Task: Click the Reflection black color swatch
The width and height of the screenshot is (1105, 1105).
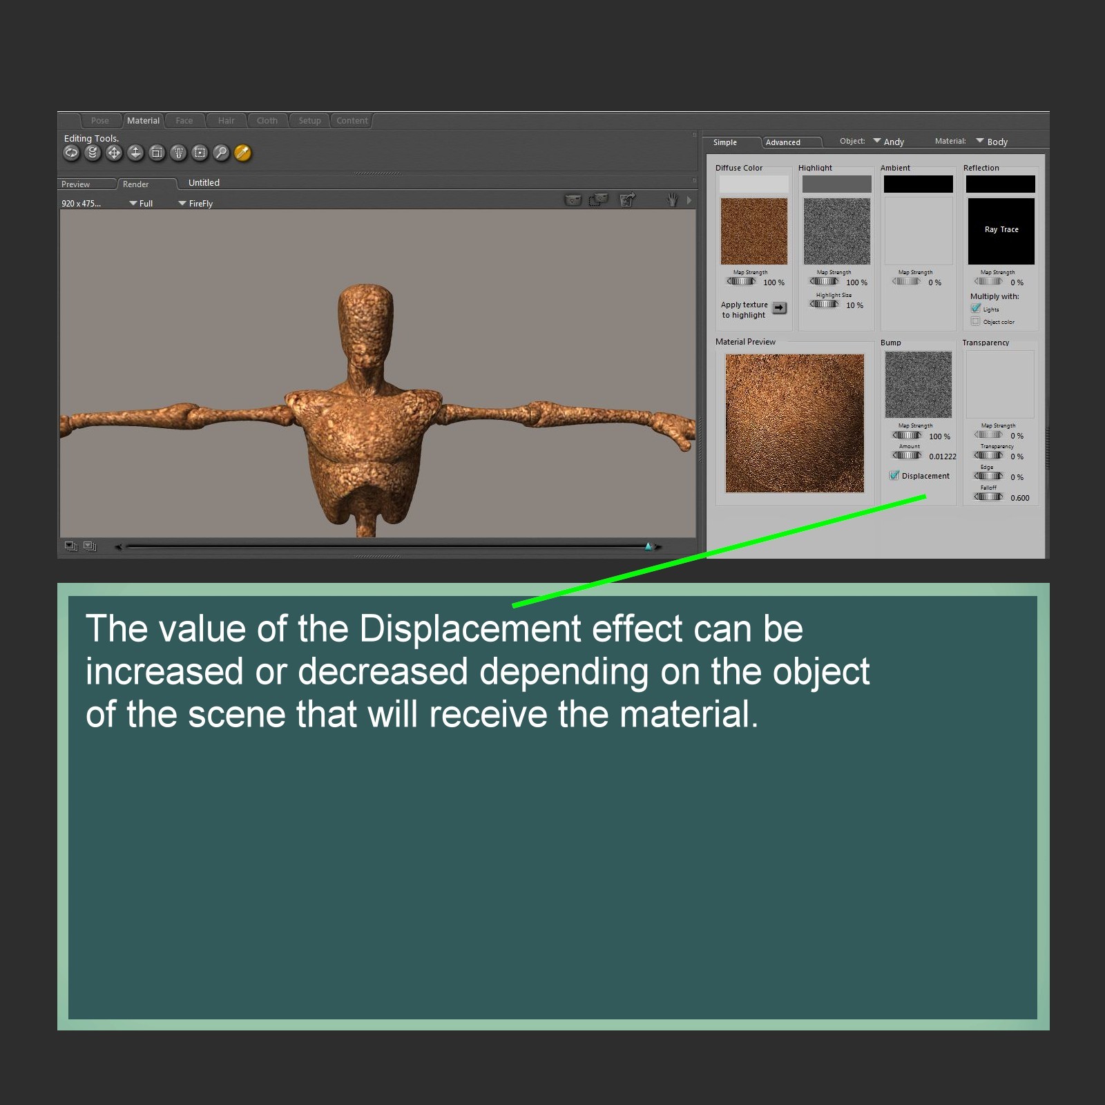Action: tap(1000, 184)
